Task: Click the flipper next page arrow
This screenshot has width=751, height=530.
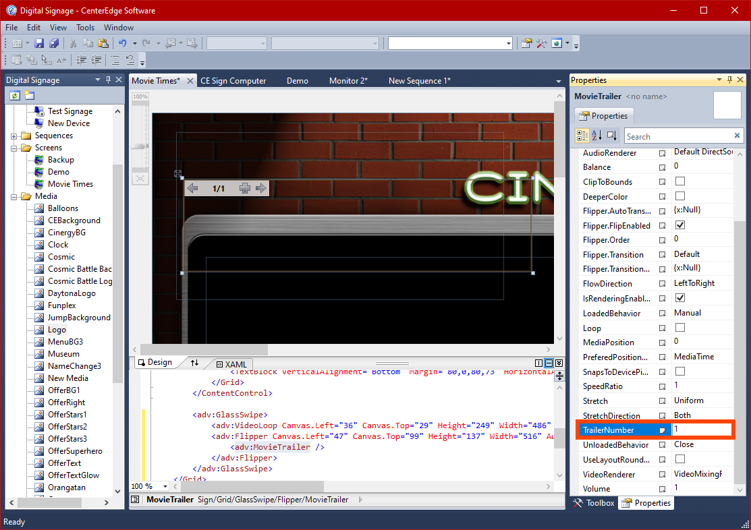Action: tap(260, 188)
